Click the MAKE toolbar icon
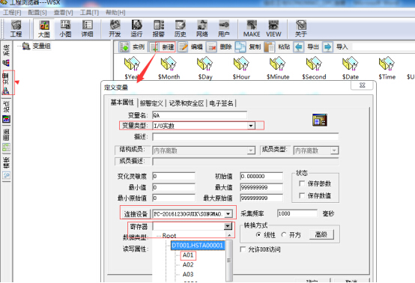Image resolution: width=415 pixels, height=283 pixels. pos(252,28)
